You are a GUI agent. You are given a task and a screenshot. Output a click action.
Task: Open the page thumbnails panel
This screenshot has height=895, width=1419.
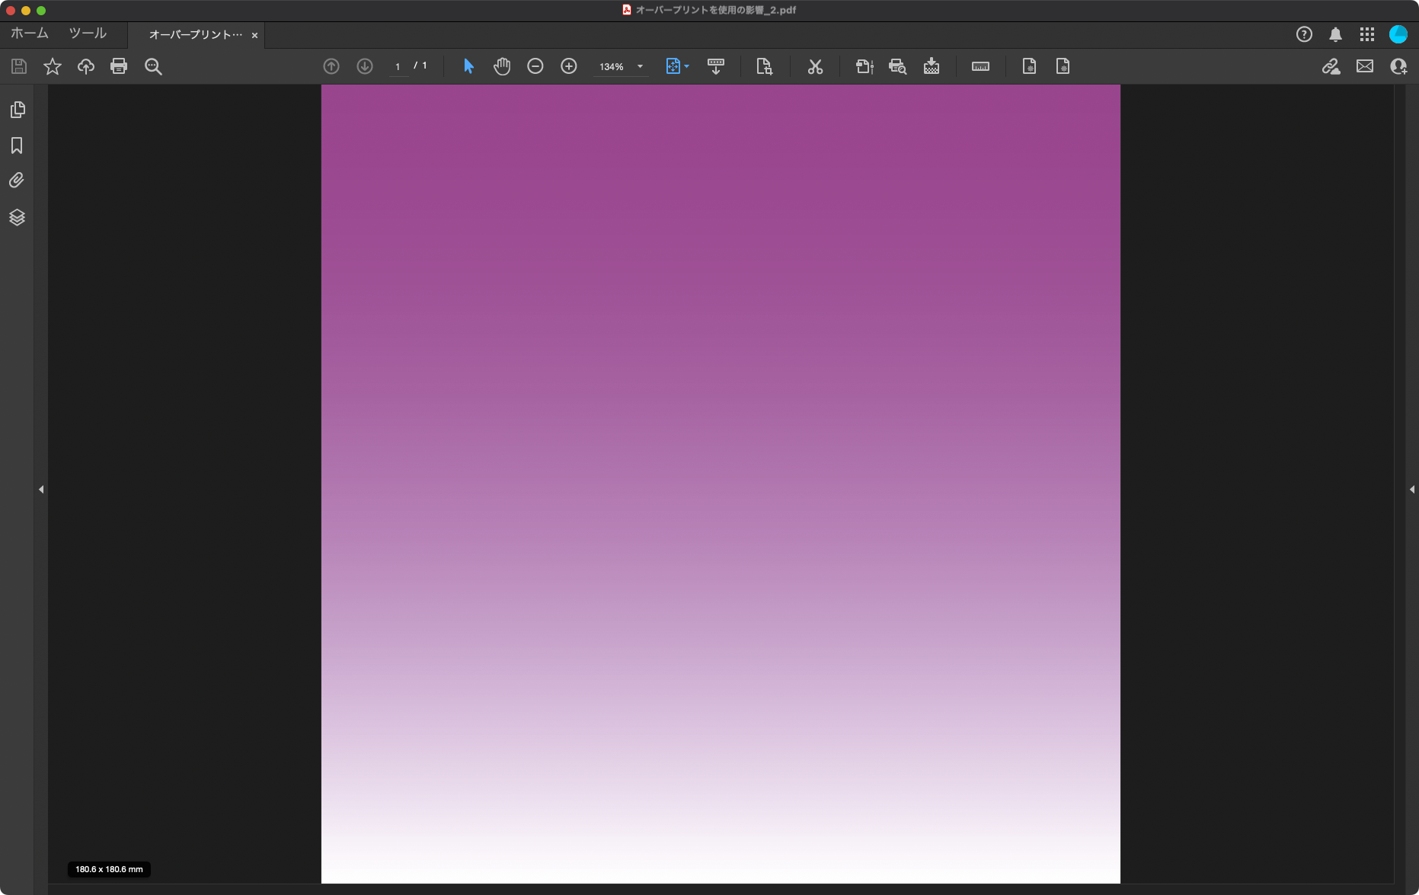tap(17, 110)
